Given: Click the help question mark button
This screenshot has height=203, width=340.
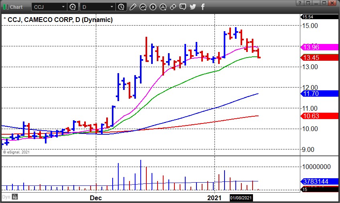Looking at the screenshot, I should [300, 3].
